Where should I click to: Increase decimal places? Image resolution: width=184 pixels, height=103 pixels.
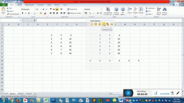point(98,13)
